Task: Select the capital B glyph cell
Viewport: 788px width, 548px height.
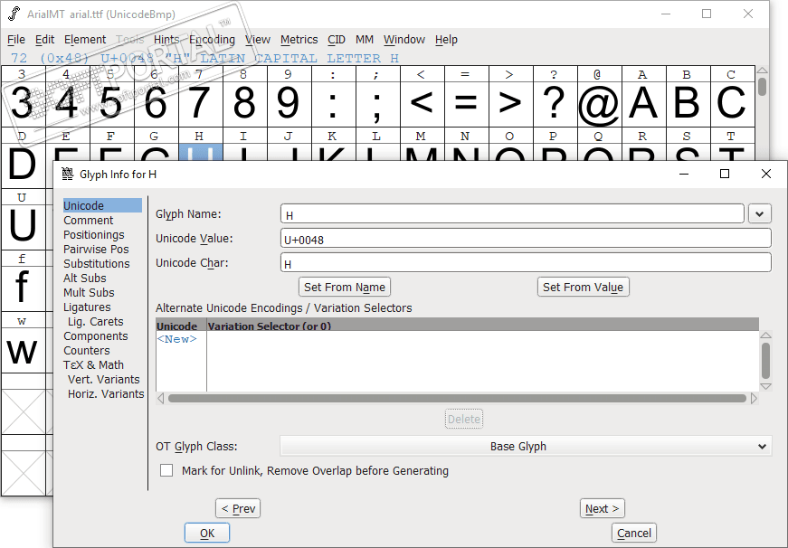Action: 688,103
